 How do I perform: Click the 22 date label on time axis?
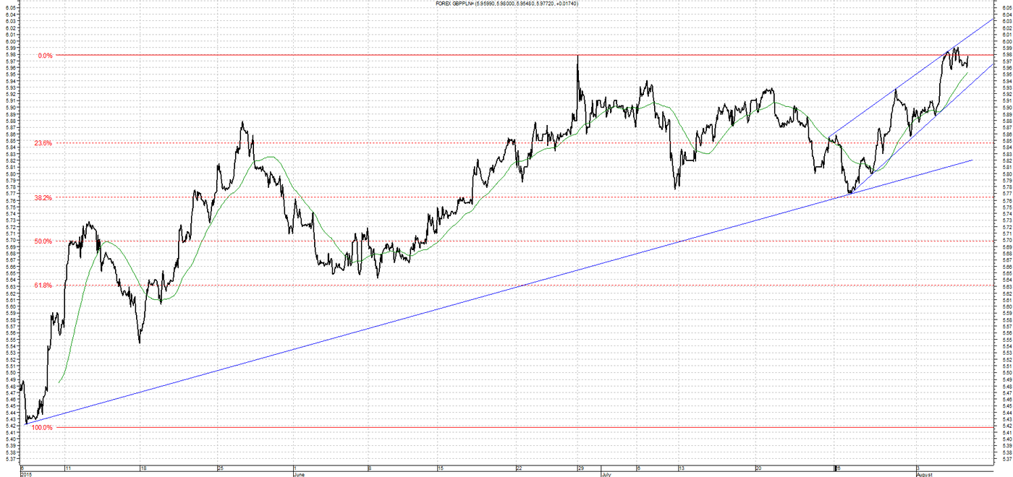(x=518, y=468)
